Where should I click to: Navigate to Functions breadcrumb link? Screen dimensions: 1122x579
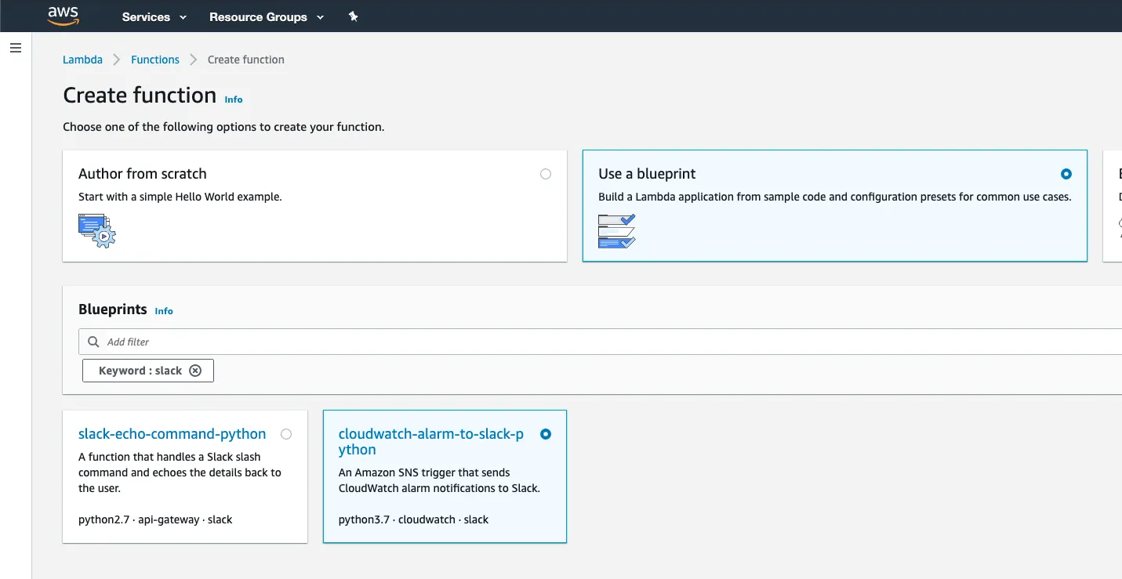(x=155, y=60)
